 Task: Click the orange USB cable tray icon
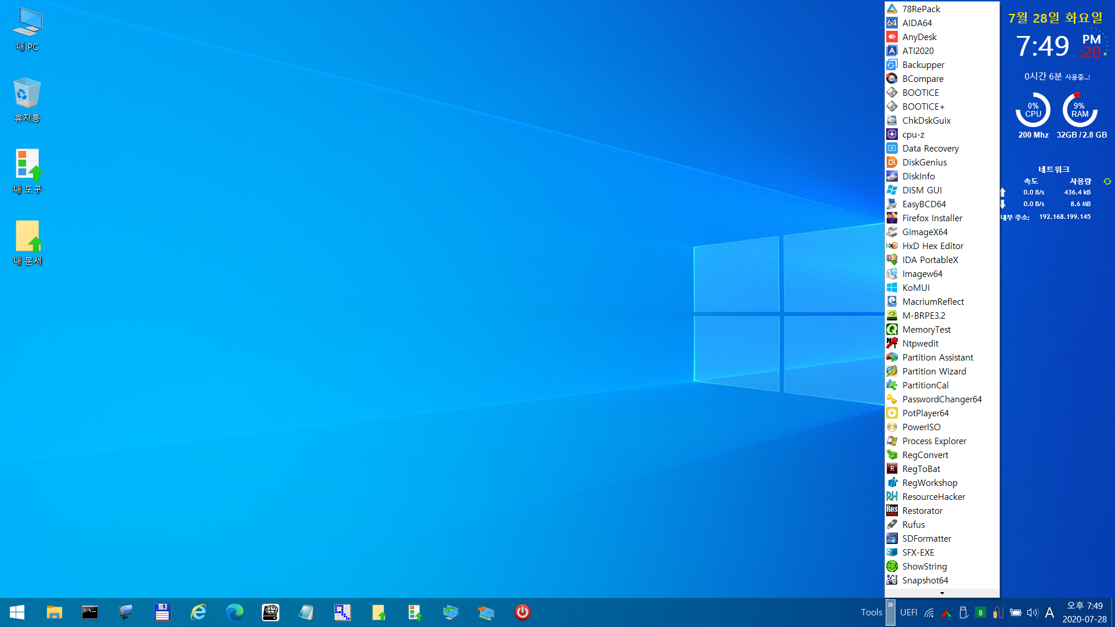(x=998, y=612)
